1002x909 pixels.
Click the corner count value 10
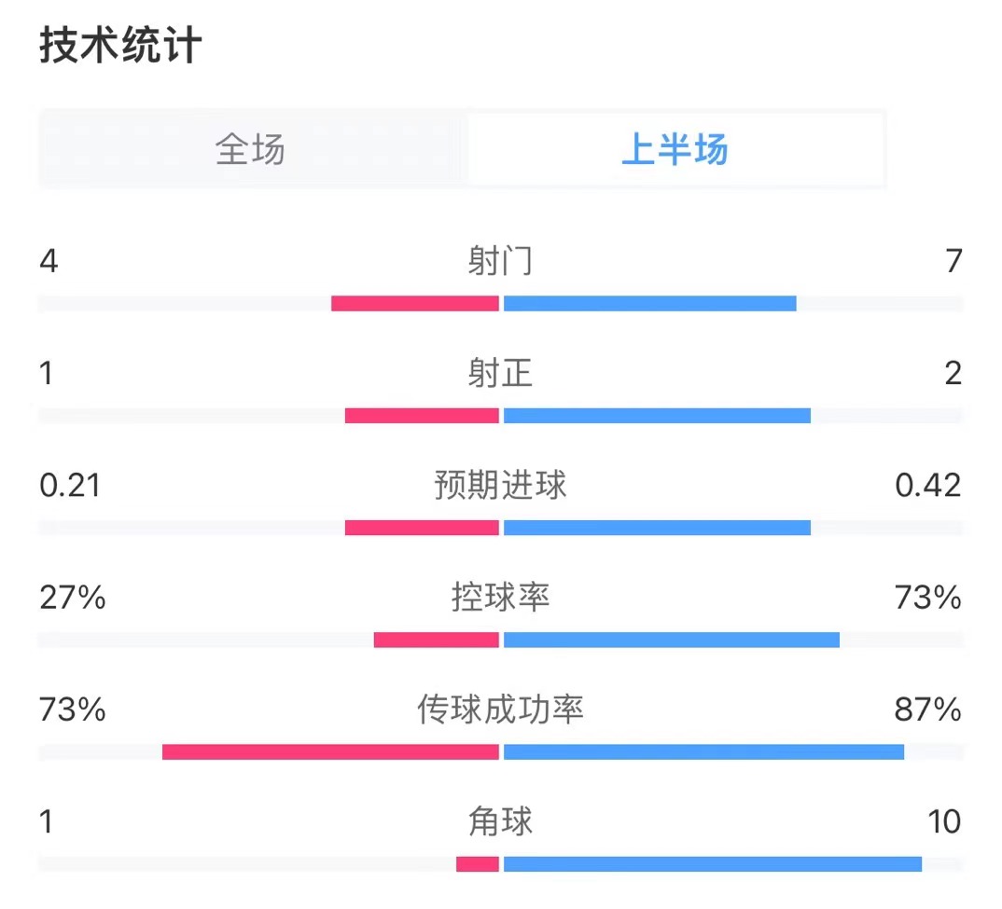point(944,821)
